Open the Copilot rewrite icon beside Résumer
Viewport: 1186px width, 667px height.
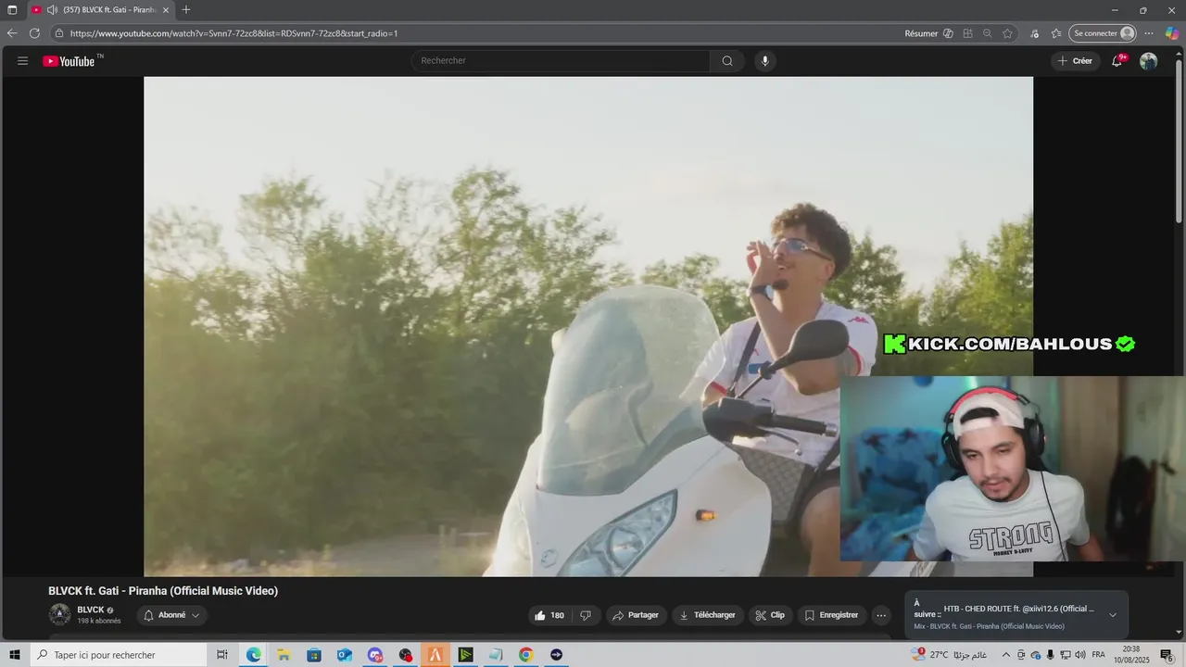click(948, 33)
